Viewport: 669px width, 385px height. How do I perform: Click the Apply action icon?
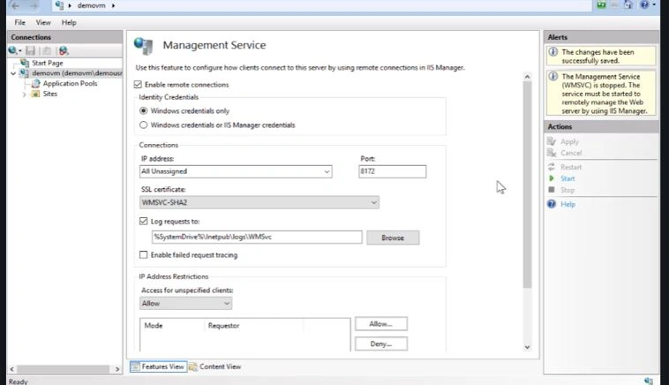point(552,141)
